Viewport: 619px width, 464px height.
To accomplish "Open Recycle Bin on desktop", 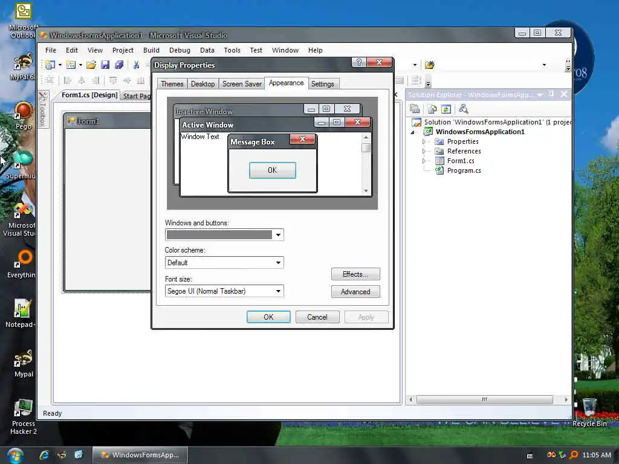I will [x=589, y=412].
